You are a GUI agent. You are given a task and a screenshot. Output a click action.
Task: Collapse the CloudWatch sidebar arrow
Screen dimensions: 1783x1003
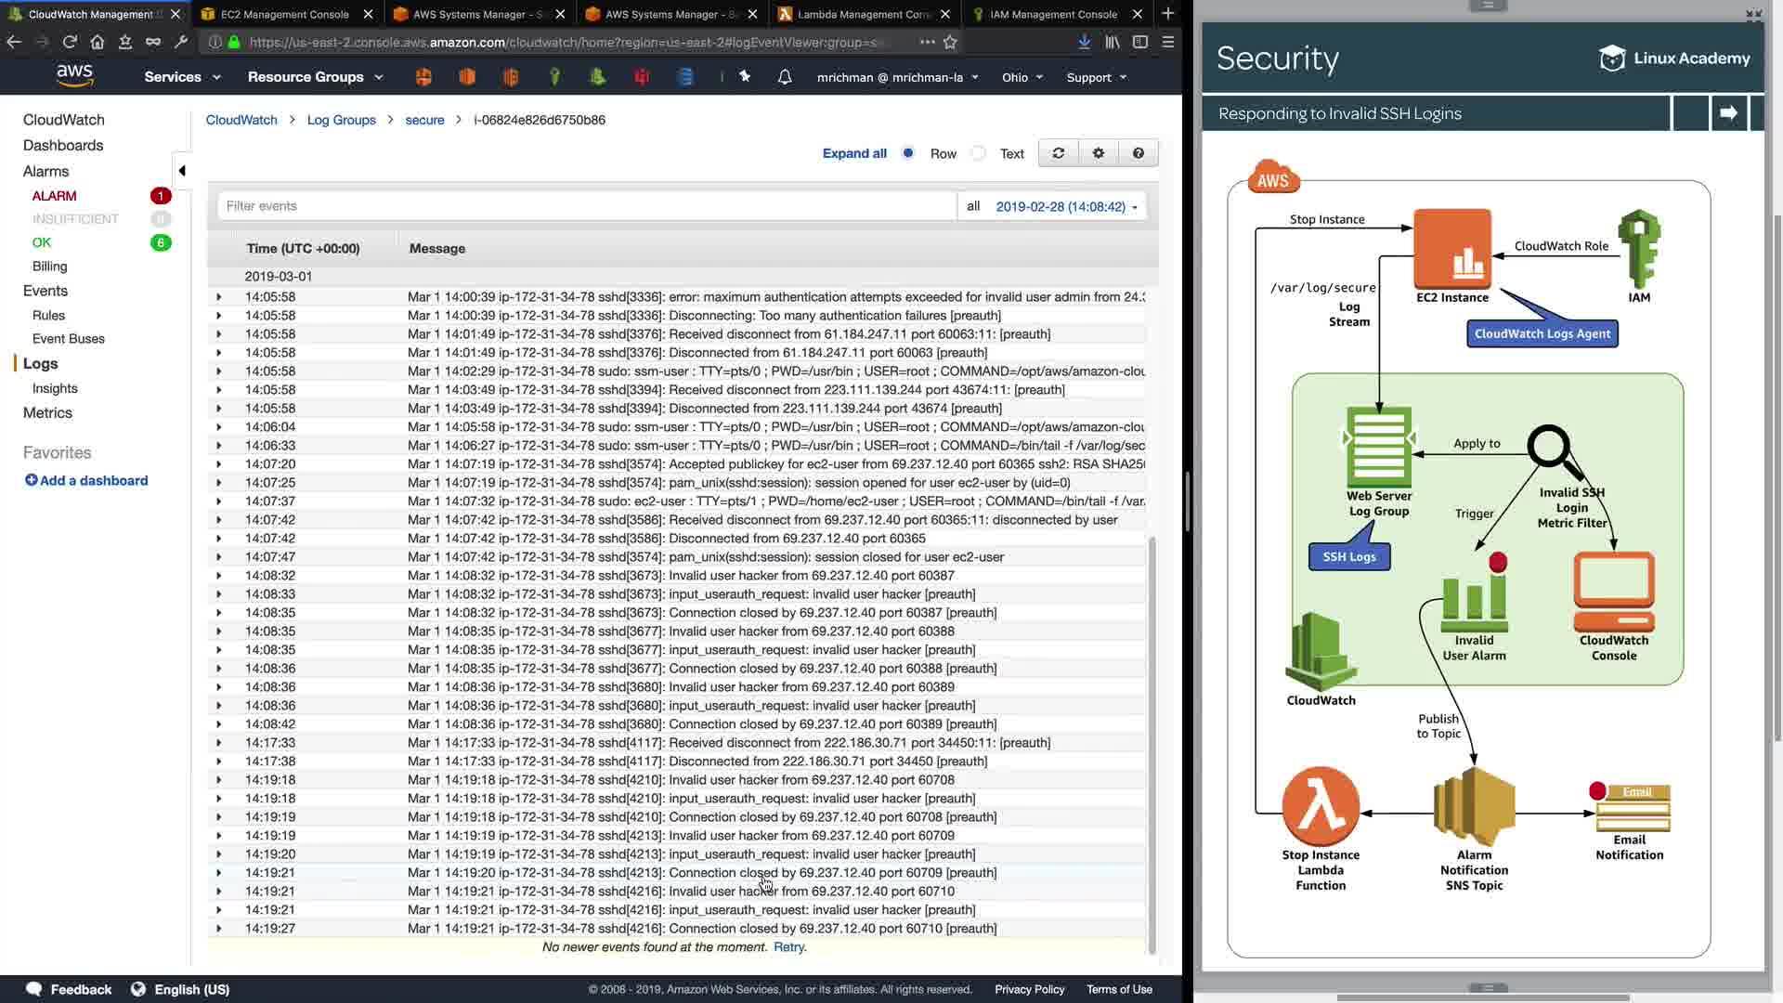tap(182, 171)
